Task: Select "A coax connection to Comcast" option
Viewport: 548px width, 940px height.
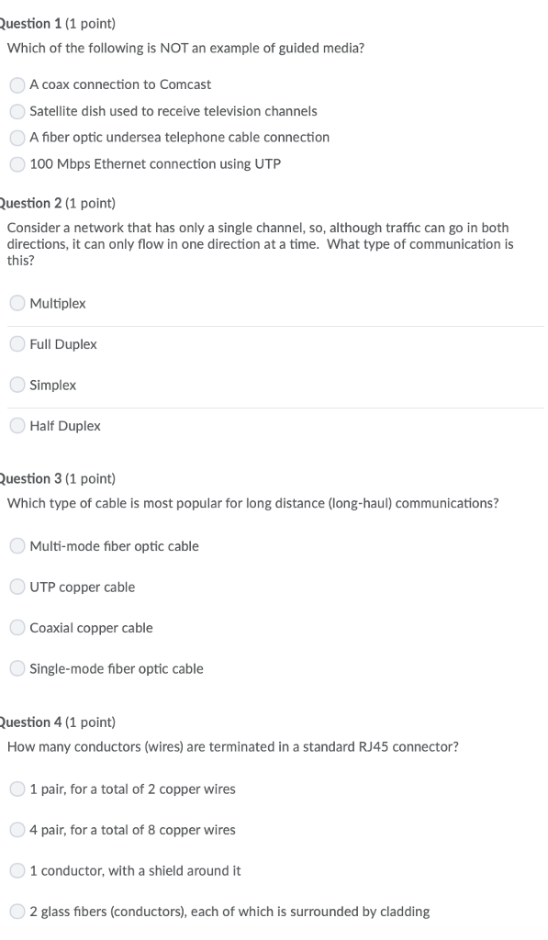Action: [x=17, y=84]
